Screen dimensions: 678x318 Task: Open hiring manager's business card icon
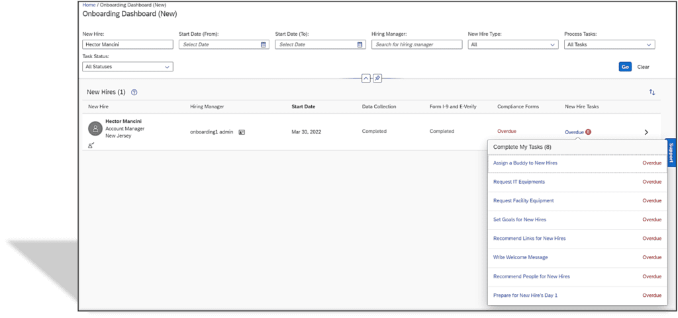coord(242,132)
